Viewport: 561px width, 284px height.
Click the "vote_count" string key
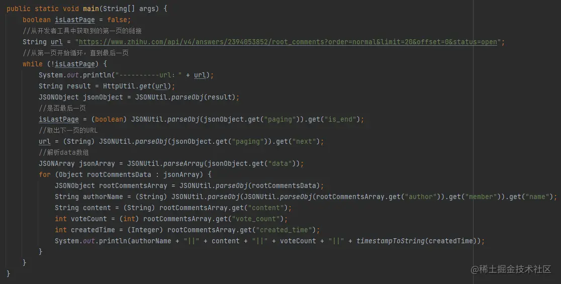(255, 219)
